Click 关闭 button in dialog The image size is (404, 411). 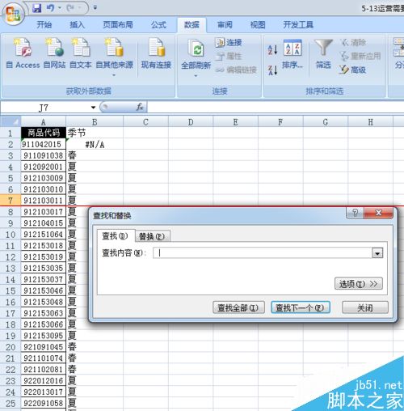coord(365,307)
